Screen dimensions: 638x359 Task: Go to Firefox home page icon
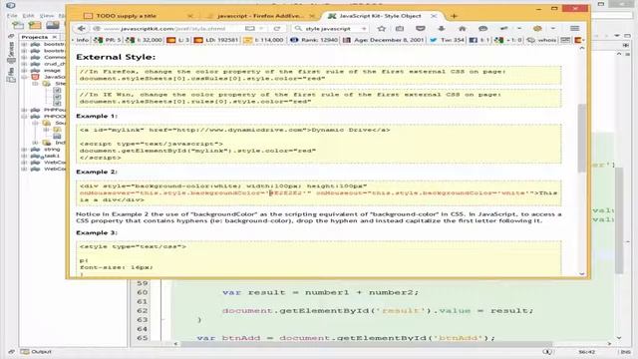(x=462, y=29)
